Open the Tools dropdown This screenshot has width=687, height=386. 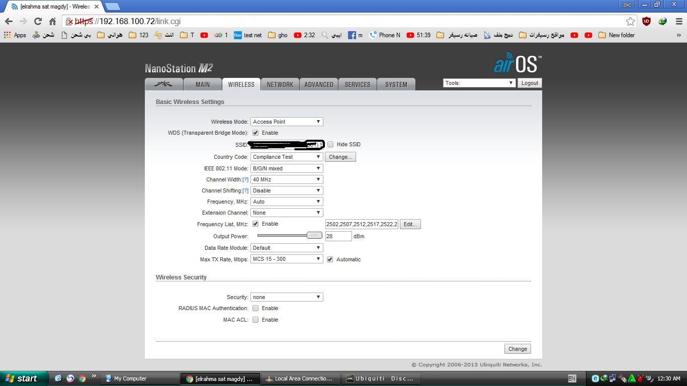tap(479, 83)
